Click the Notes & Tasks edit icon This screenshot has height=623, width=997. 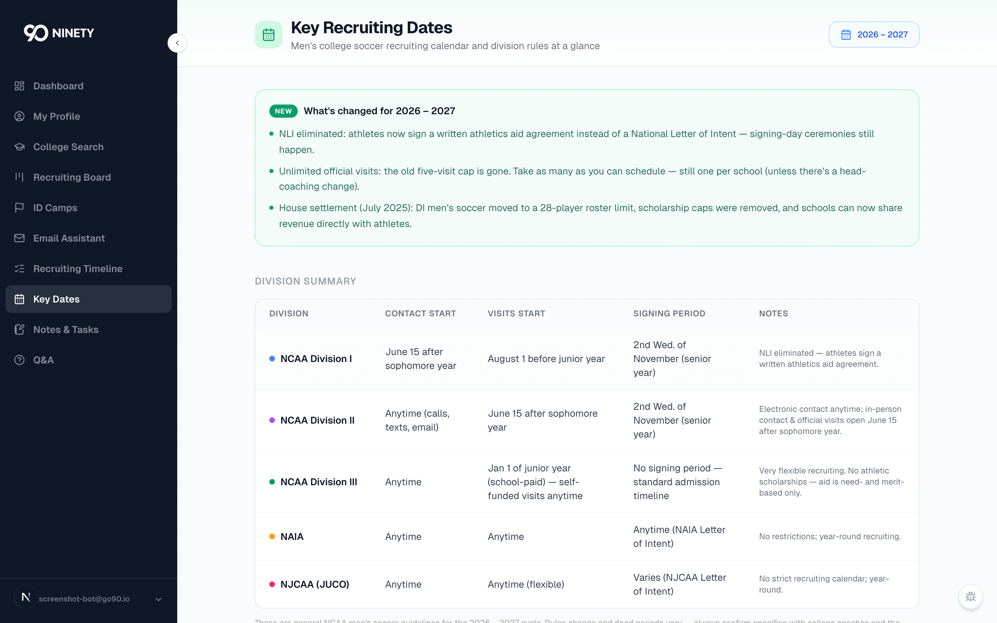click(x=19, y=329)
